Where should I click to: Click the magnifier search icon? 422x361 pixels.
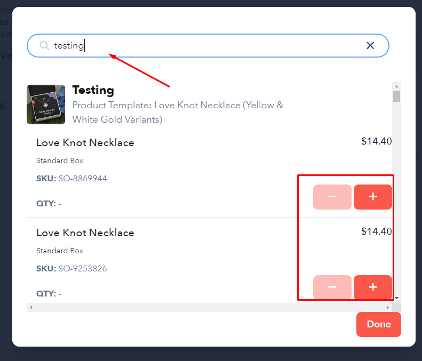pos(44,45)
